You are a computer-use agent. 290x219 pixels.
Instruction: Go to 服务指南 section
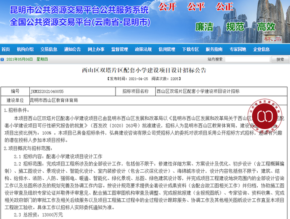pyautogui.click(x=214, y=49)
